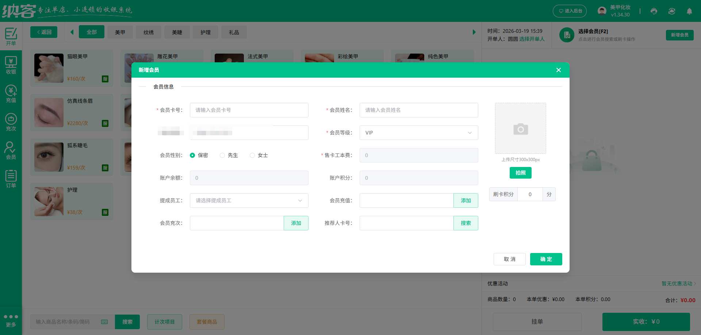This screenshot has height=335, width=701.
Task: Select the 女士 gender radio button
Action: click(252, 155)
